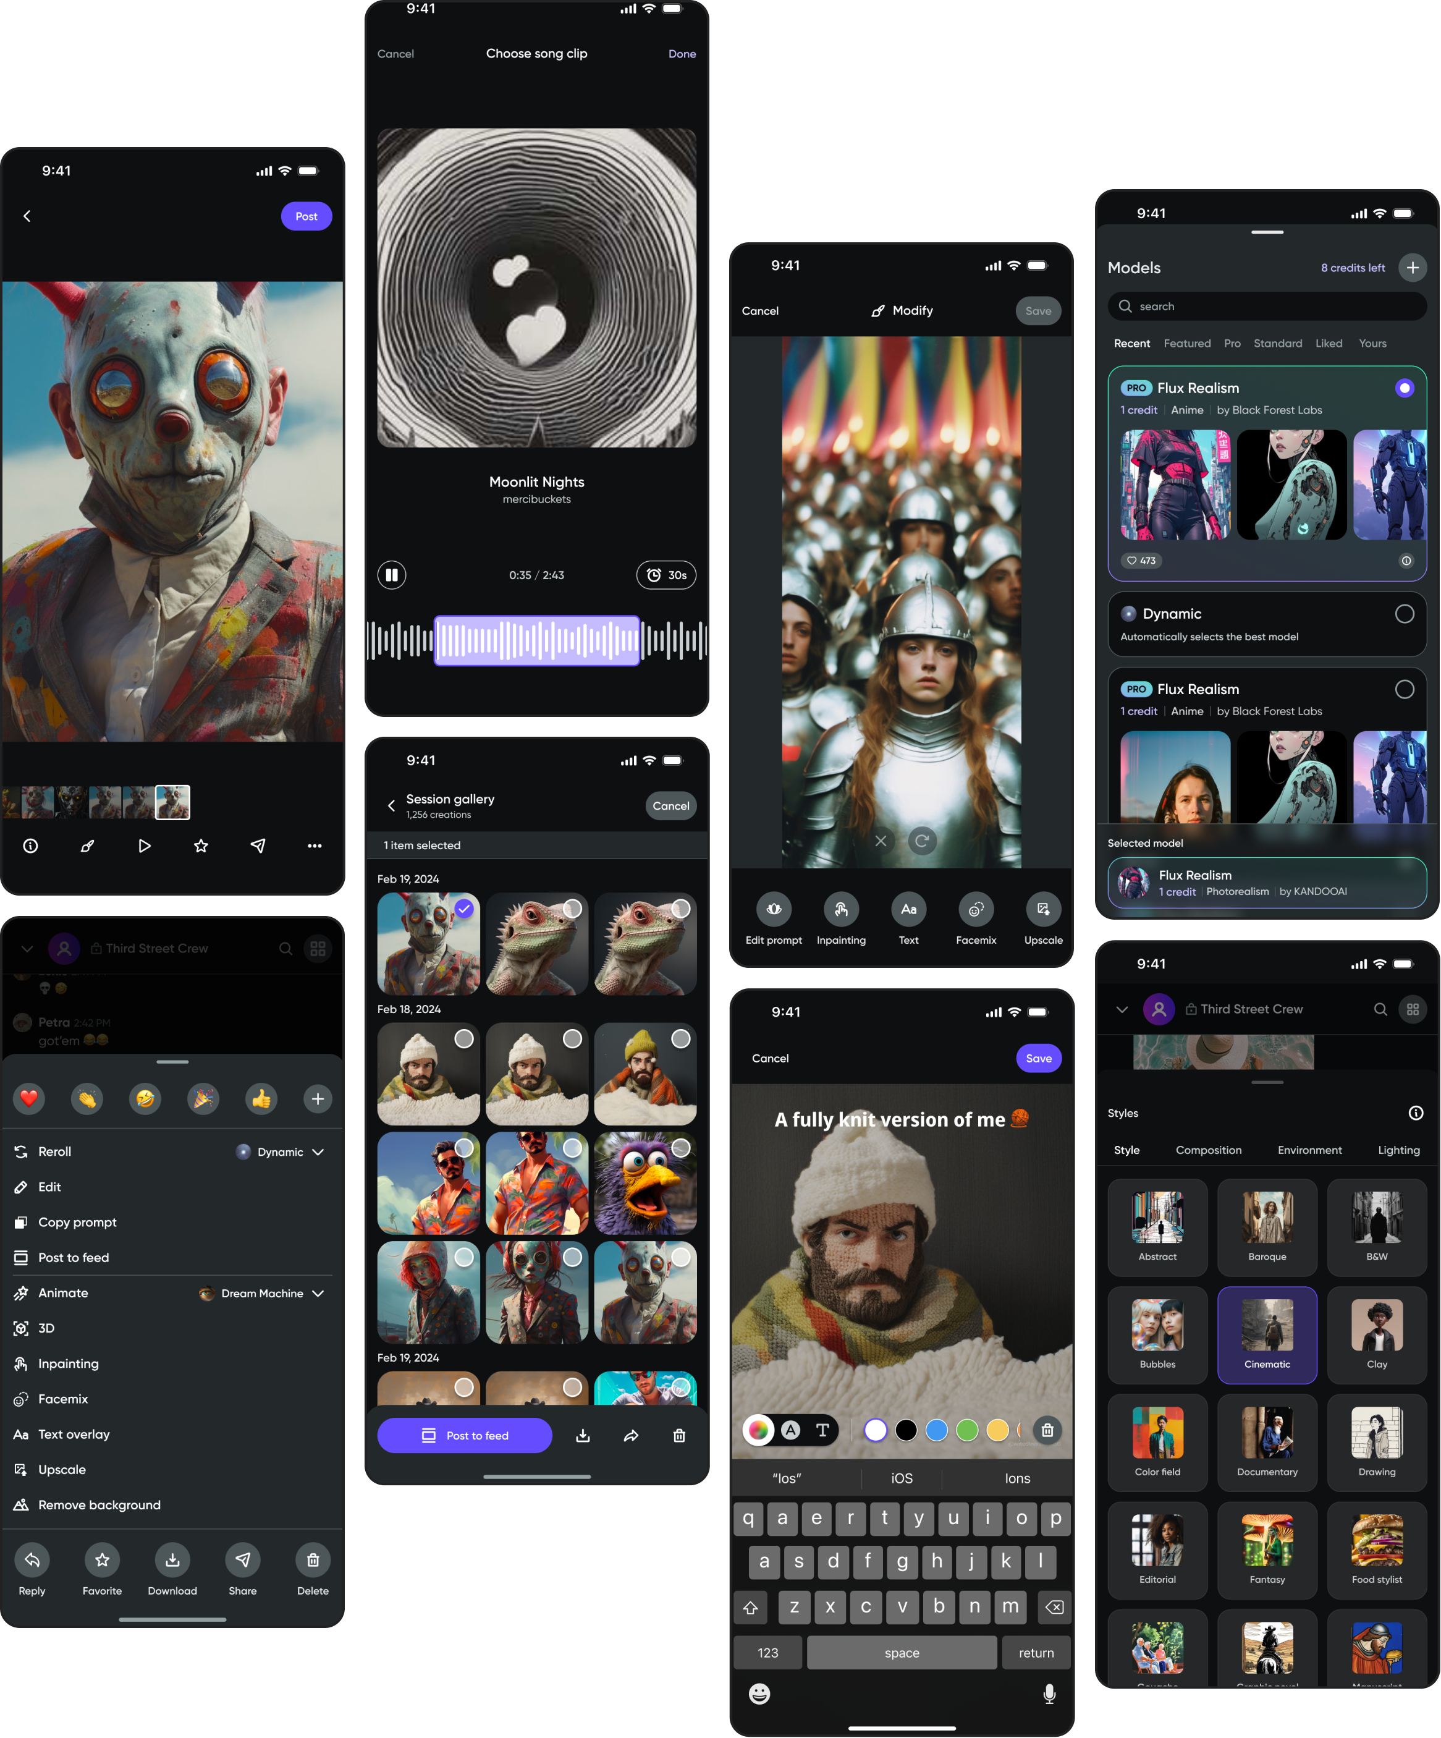Image resolution: width=1441 pixels, height=1738 pixels.
Task: Delete selected gallery items with trash icon
Action: [x=678, y=1435]
